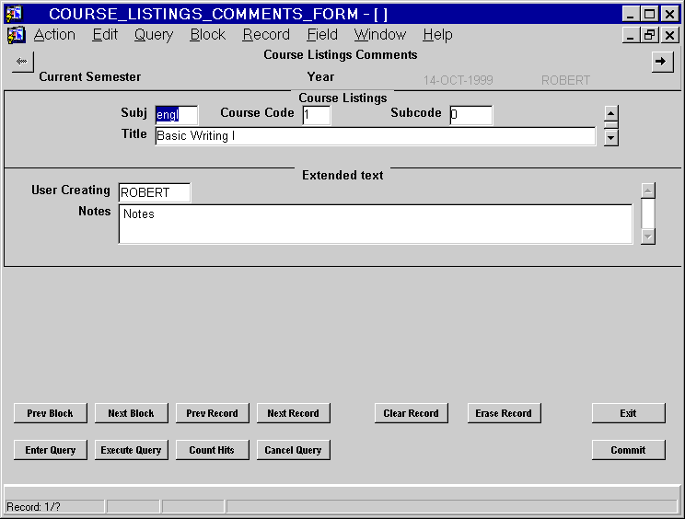Open the Query menu

[x=154, y=34]
